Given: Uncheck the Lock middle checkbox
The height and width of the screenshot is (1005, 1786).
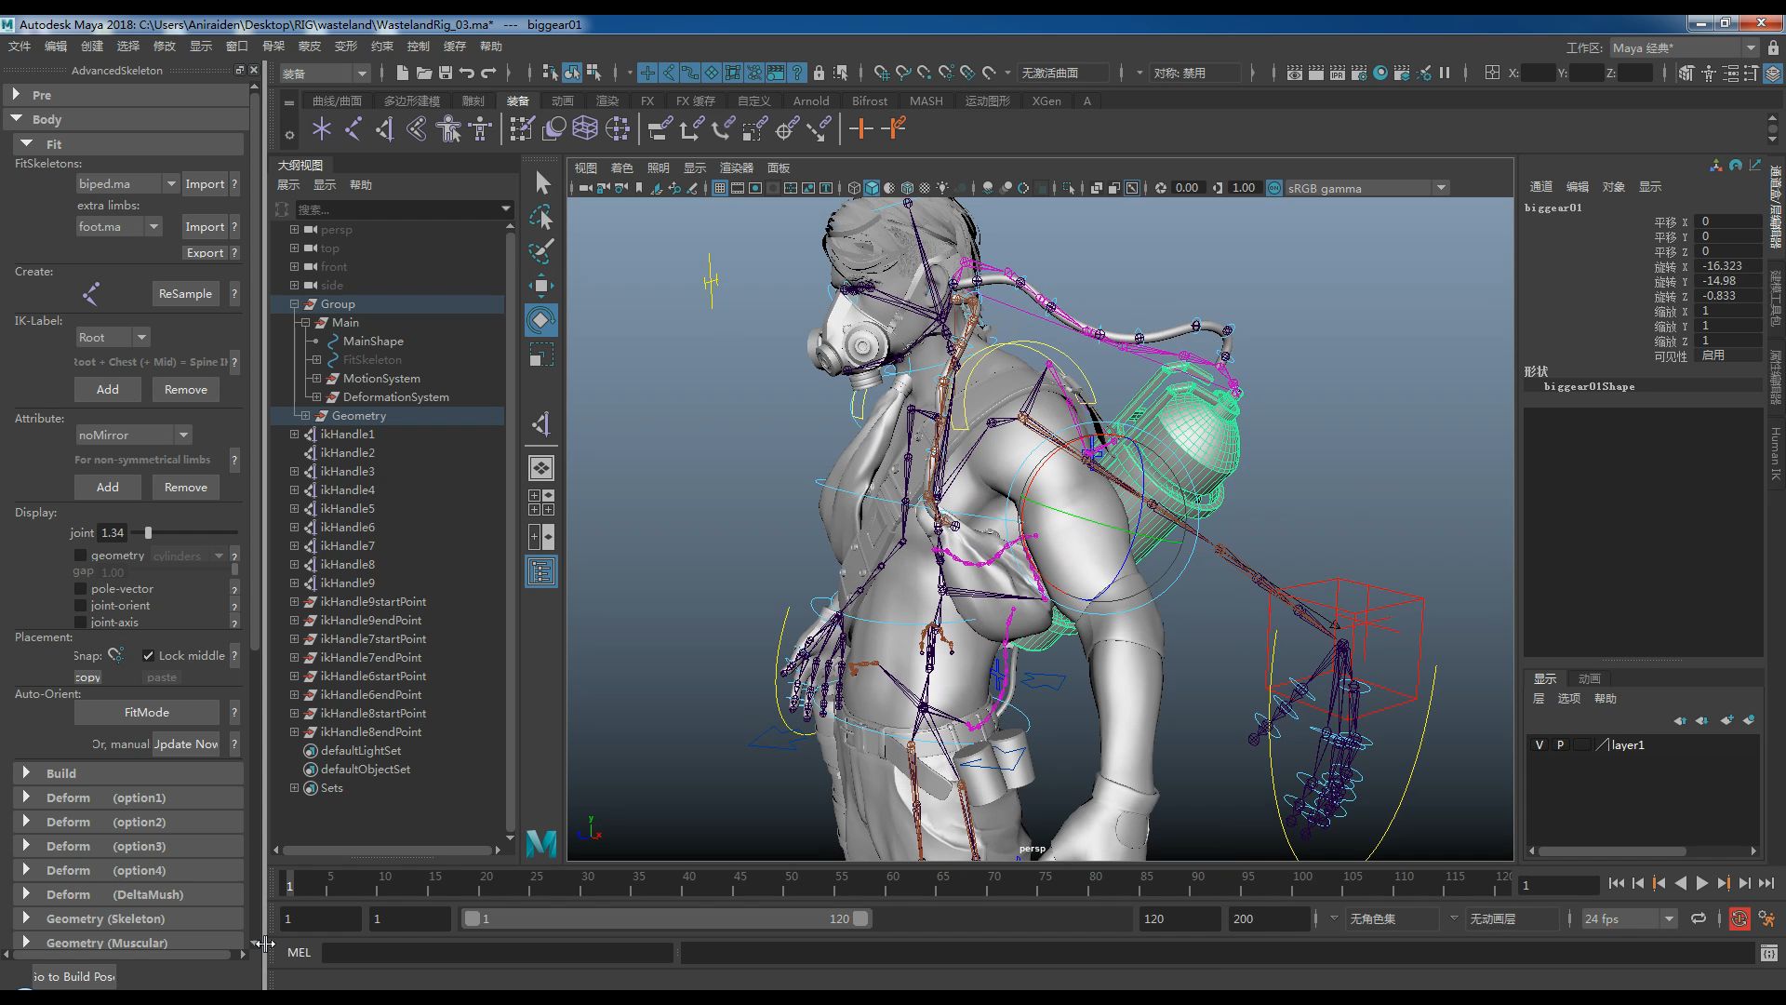Looking at the screenshot, I should pos(148,656).
